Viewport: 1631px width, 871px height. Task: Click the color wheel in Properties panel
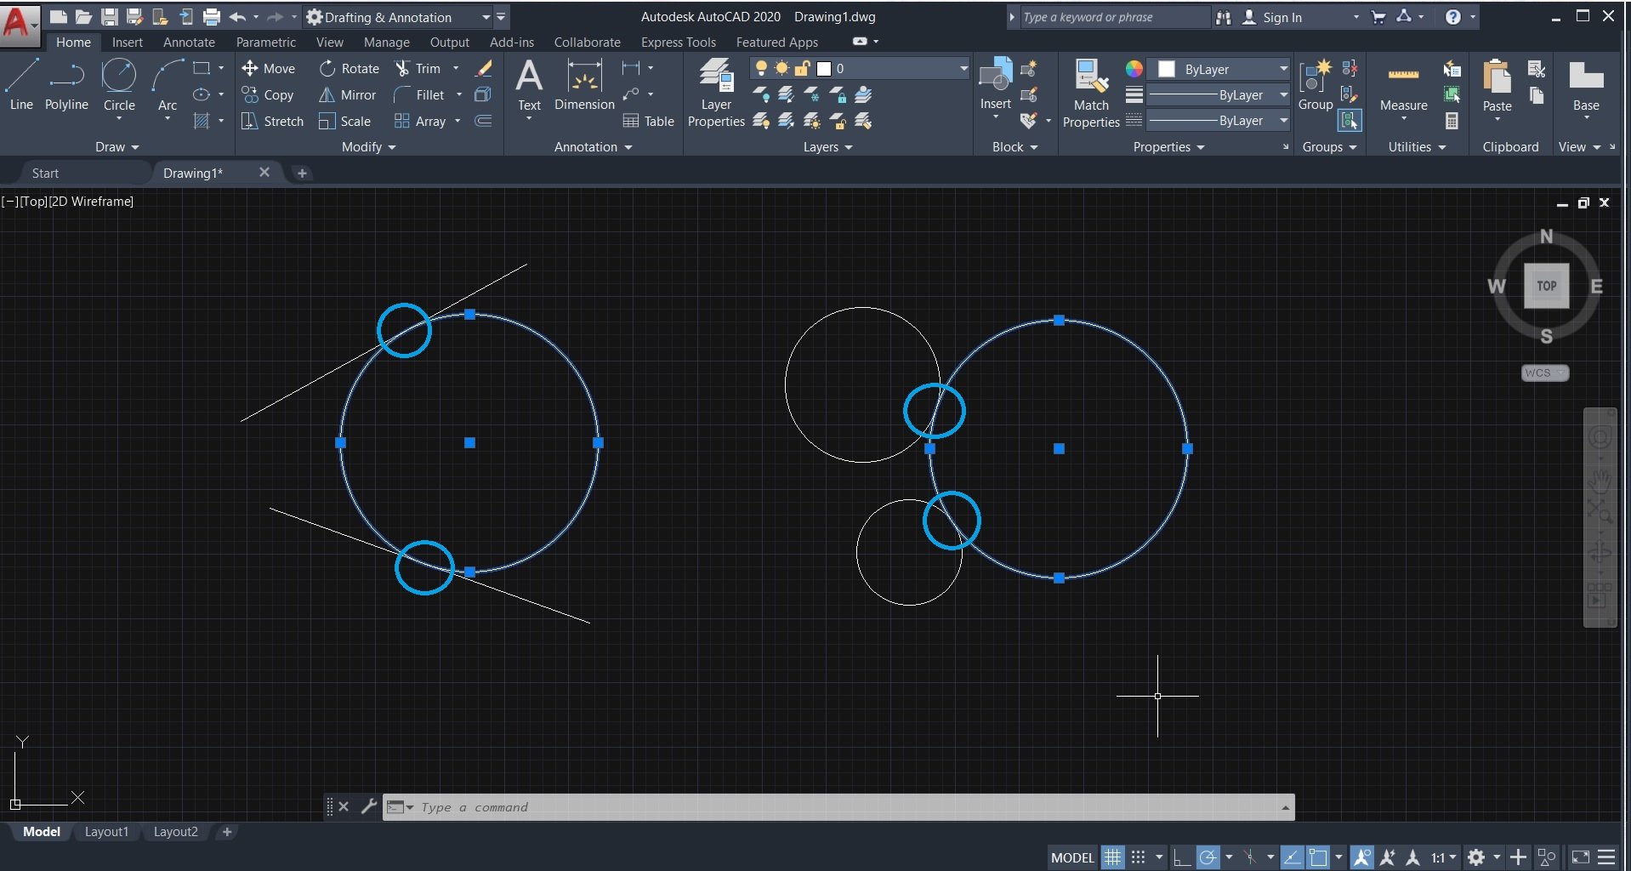[1133, 69]
